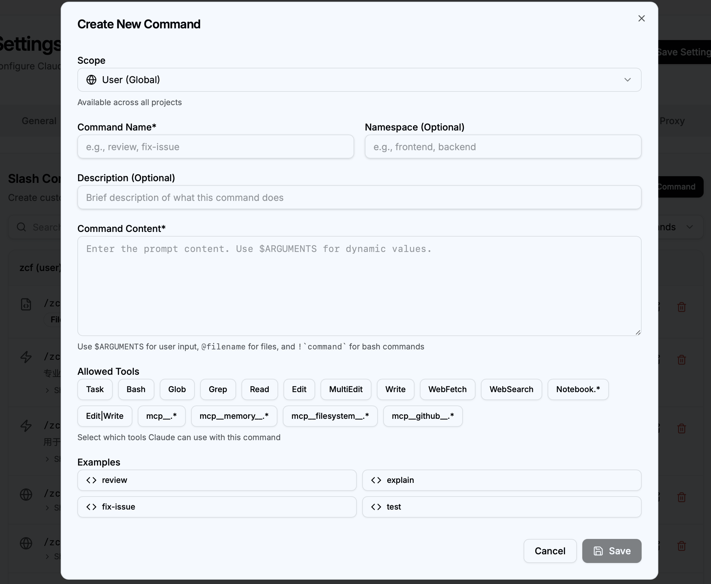Viewport: 711px width, 584px height.
Task: Click the chevron arrow in the Scope selector
Action: pyautogui.click(x=627, y=80)
